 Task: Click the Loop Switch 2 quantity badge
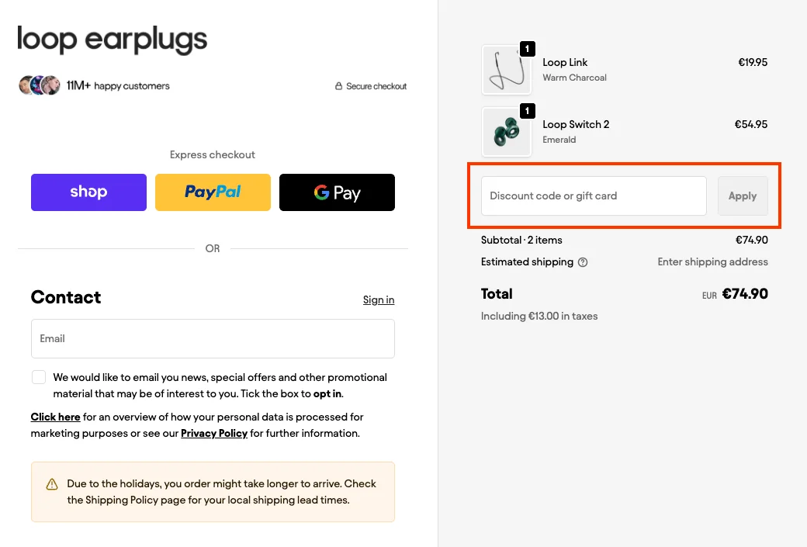point(528,110)
